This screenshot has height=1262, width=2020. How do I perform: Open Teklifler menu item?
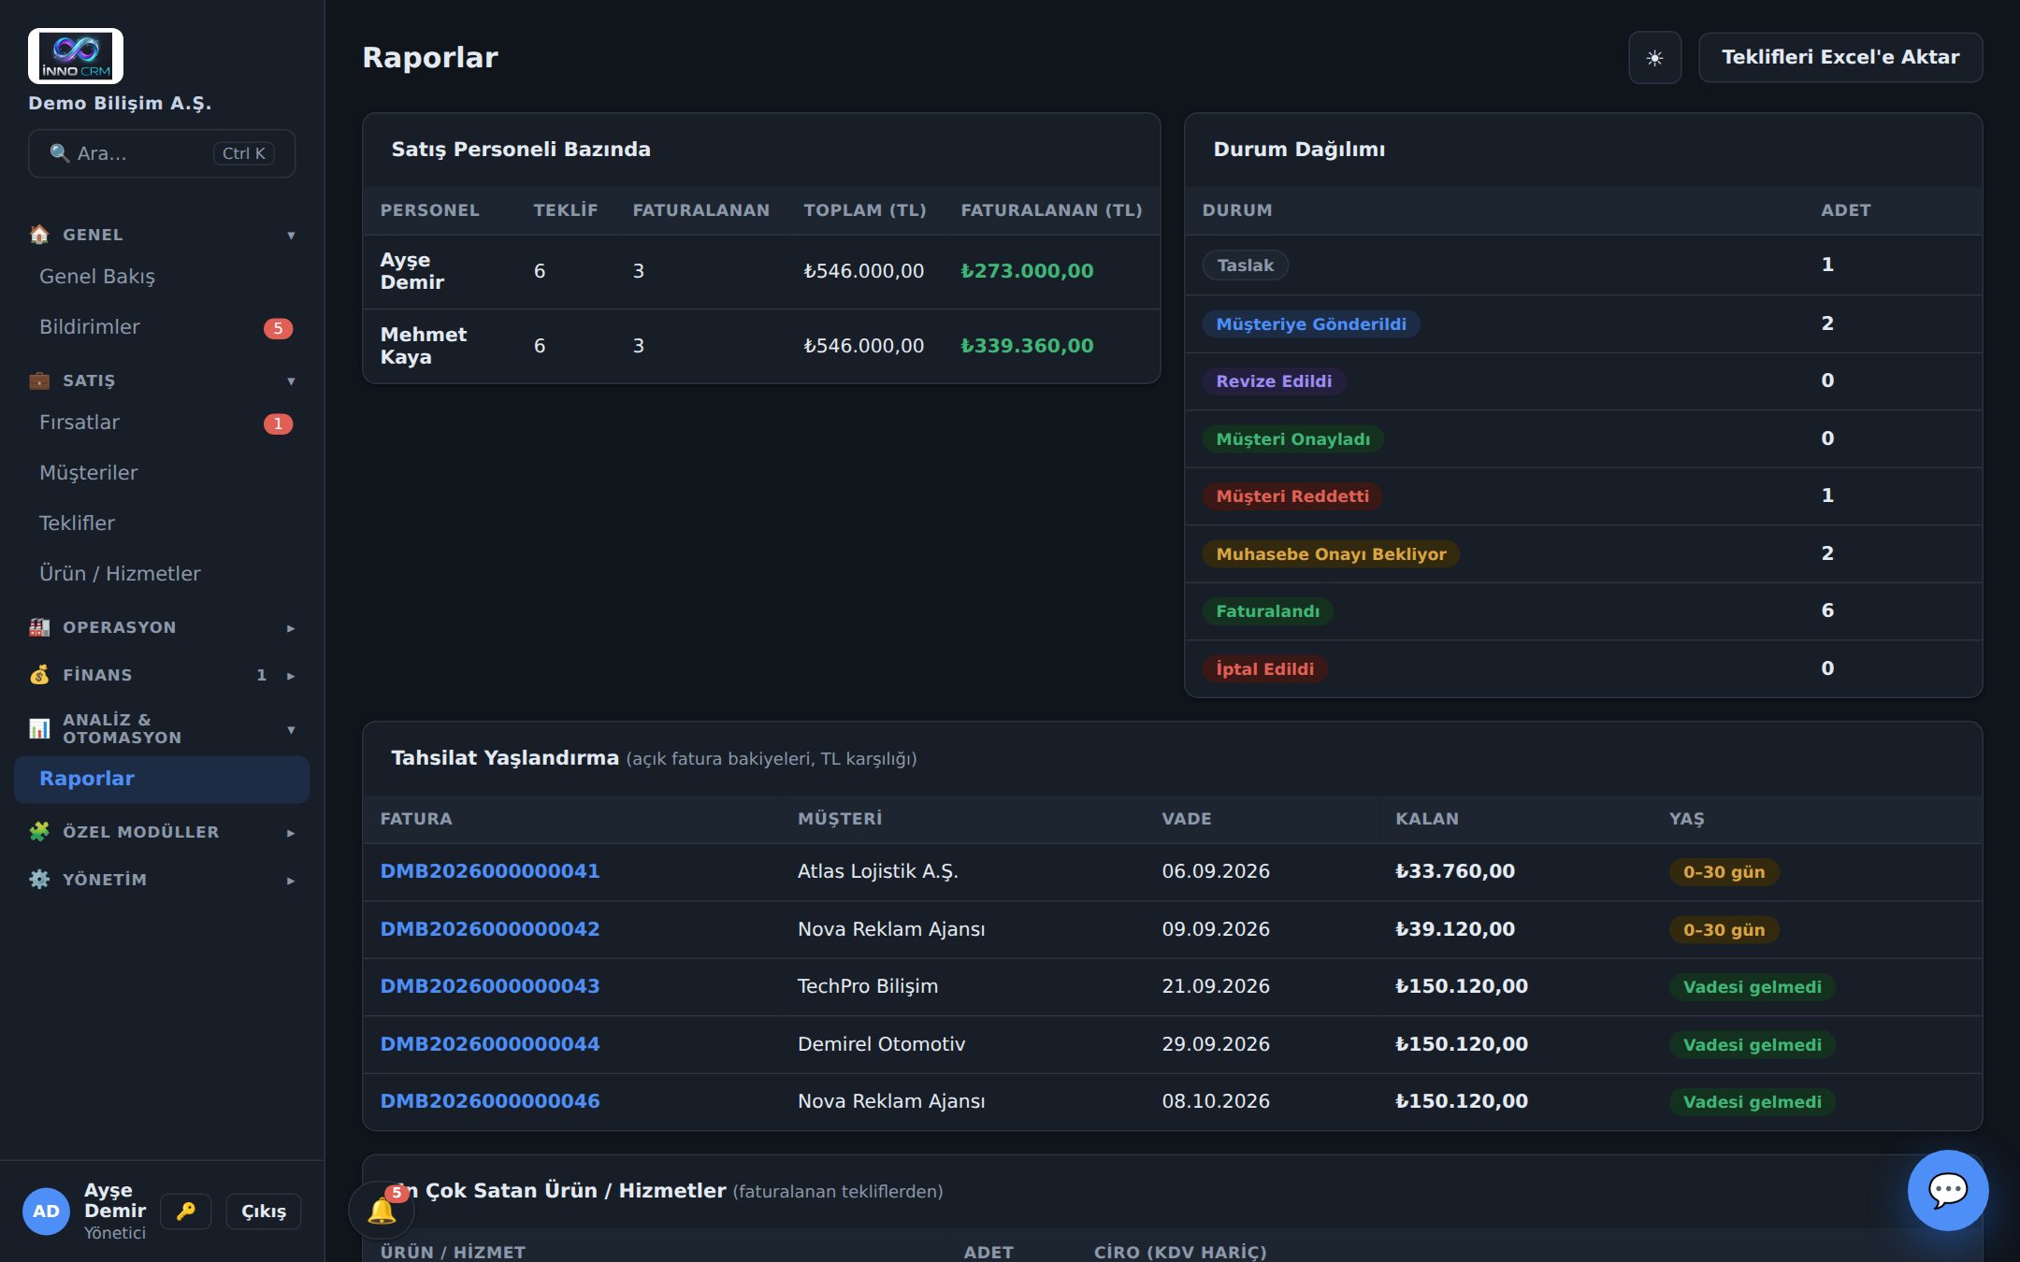click(162, 523)
